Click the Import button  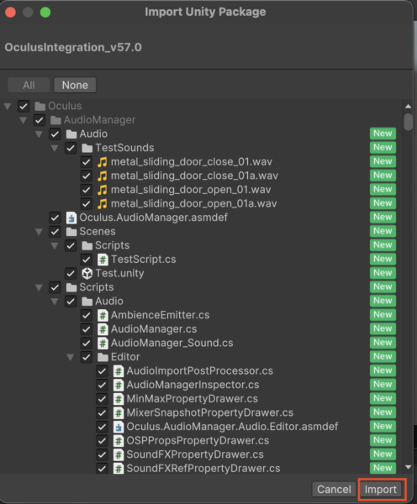pos(381,489)
